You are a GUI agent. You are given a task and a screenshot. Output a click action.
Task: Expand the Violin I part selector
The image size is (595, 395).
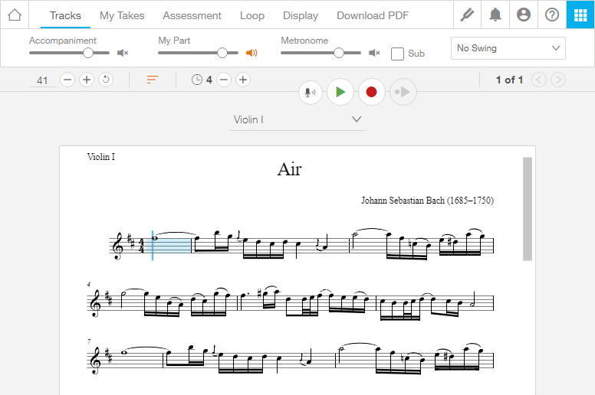[297, 119]
